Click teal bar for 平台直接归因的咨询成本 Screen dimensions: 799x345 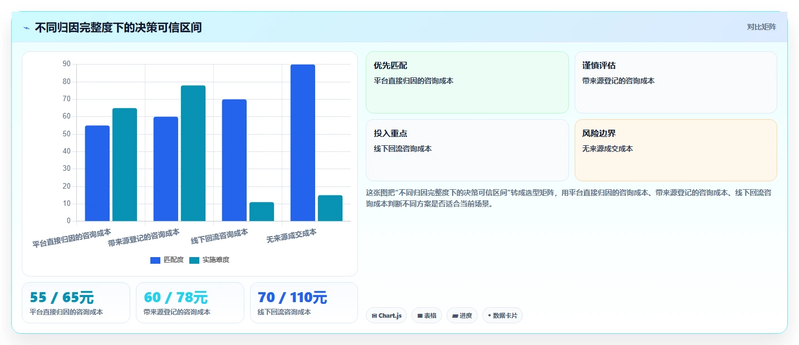[125, 165]
